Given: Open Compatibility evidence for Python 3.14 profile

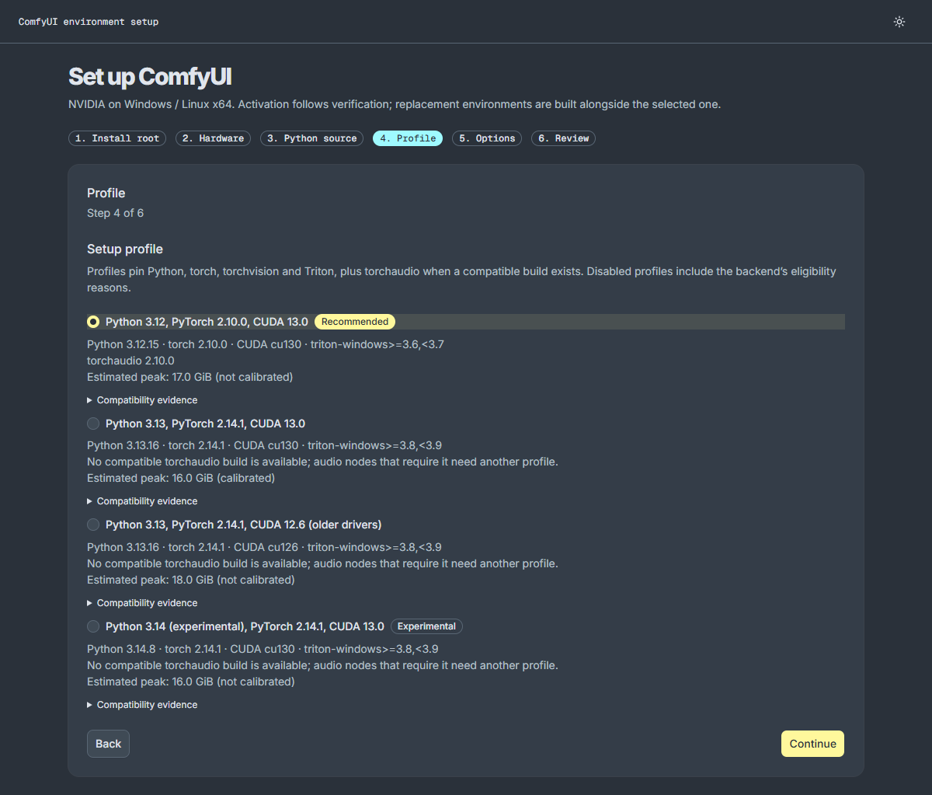Looking at the screenshot, I should pos(143,705).
